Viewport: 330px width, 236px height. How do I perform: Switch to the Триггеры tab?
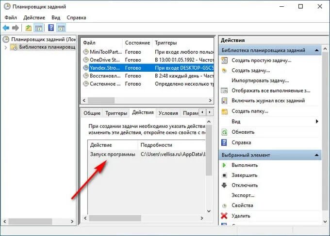pos(116,113)
